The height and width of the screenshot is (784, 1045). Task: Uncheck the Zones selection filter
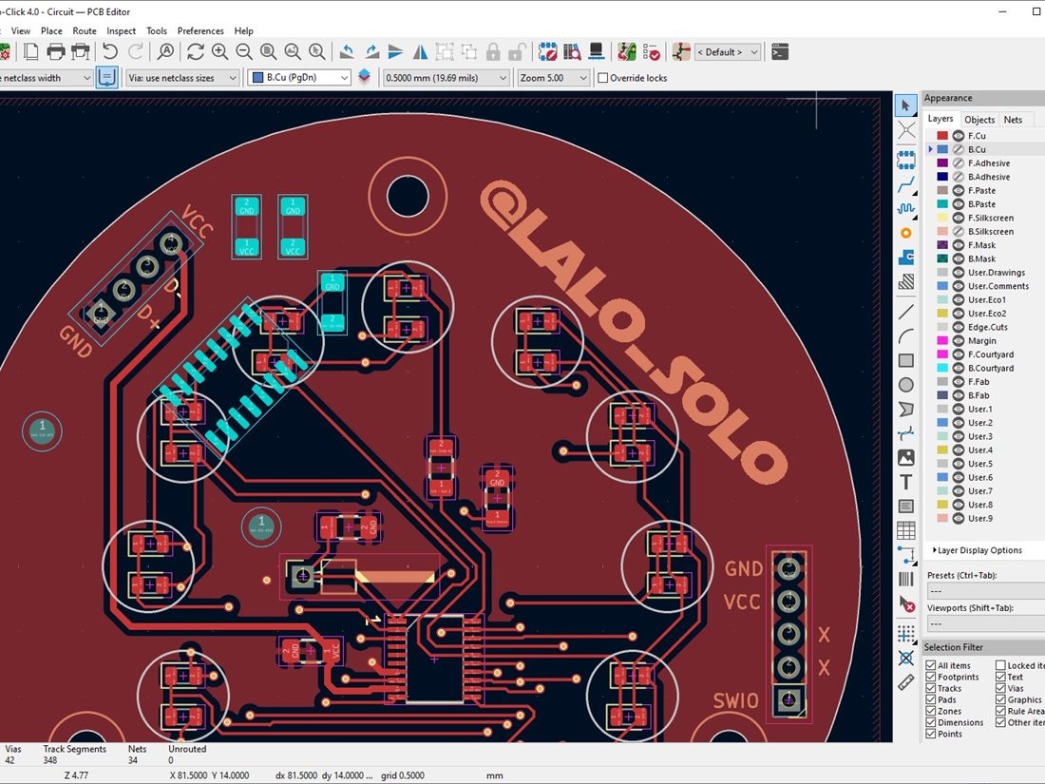click(930, 711)
